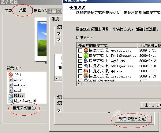Click the 现在清理桌面 button
Screen dimensions: 161x133
[x=133, y=119]
